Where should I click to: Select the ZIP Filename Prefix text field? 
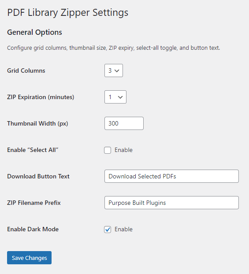click(x=171, y=203)
